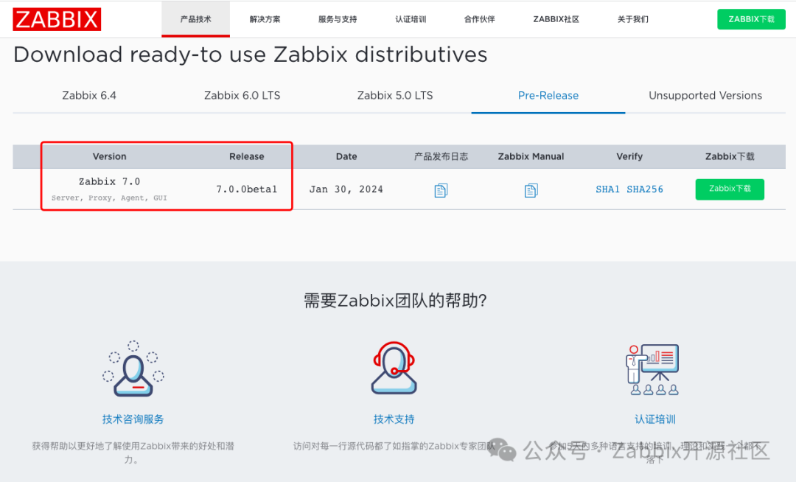The height and width of the screenshot is (482, 796).
Task: Open the product release notes document icon
Action: pos(440,189)
